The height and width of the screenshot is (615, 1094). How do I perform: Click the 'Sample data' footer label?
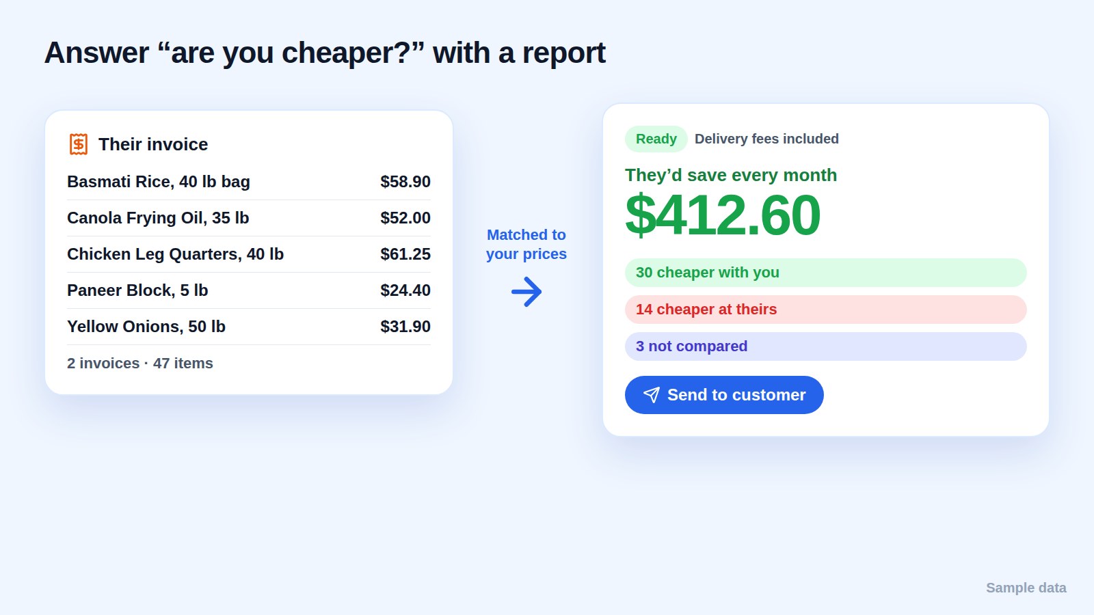click(1026, 588)
